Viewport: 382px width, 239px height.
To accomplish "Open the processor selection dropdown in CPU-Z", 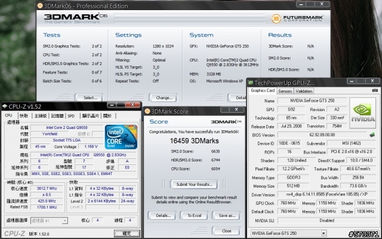I will [64, 220].
